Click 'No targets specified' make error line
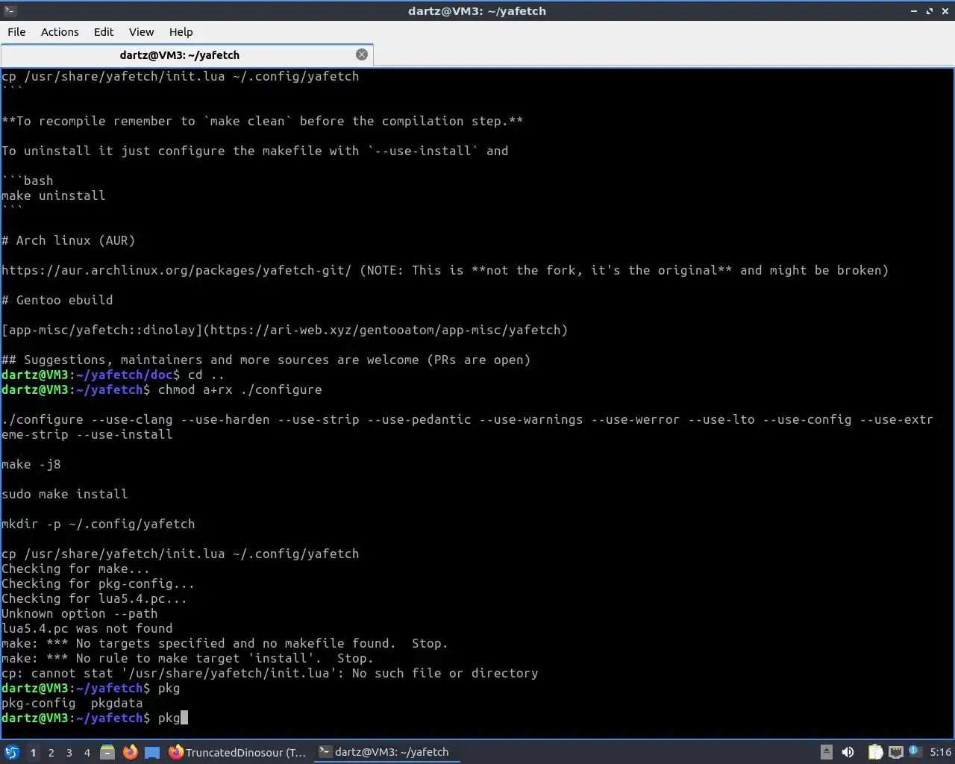955x764 pixels. 225,643
